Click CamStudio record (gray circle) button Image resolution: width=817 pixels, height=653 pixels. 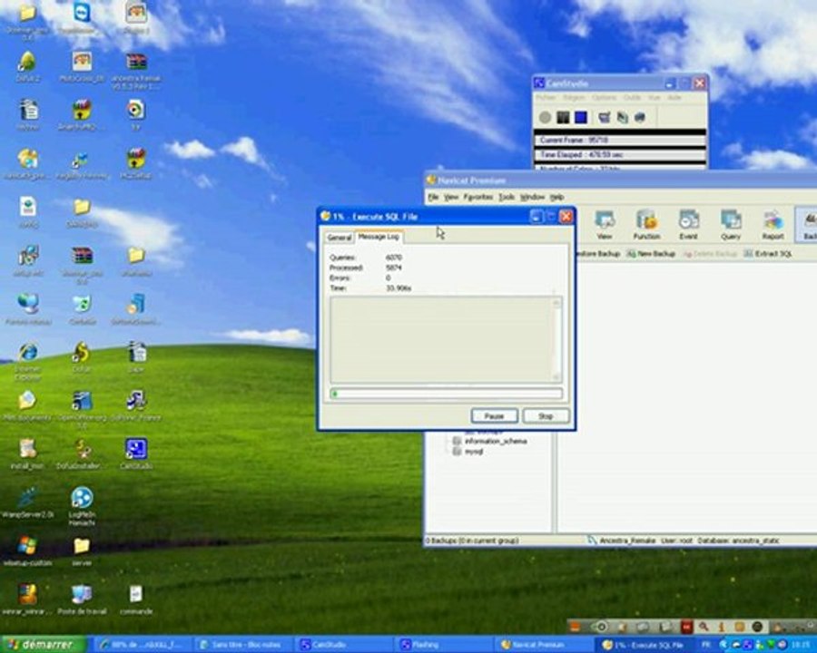point(545,117)
